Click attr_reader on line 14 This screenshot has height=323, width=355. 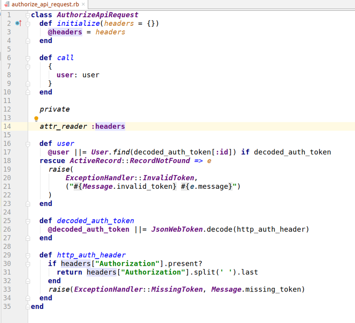pos(63,126)
